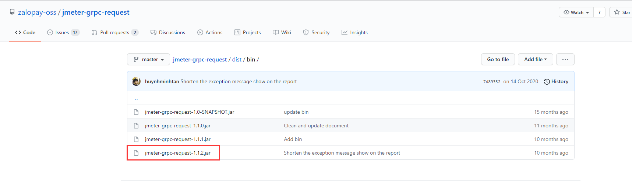632x187 pixels.
Task: Click the Pull requests count badge 2
Action: pyautogui.click(x=135, y=32)
